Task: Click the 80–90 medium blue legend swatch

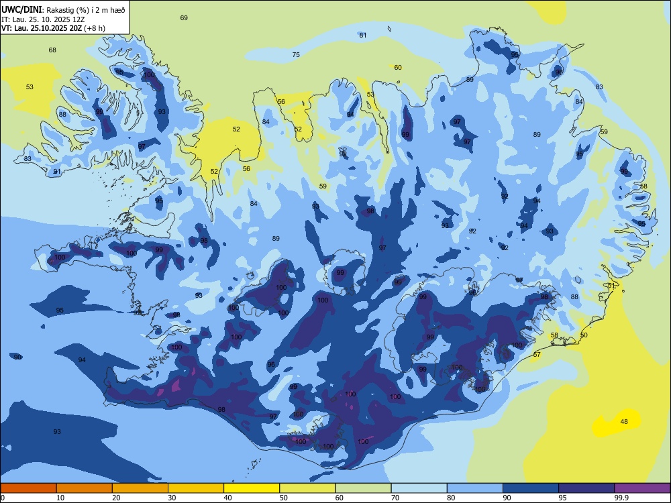Action: tap(475, 488)
